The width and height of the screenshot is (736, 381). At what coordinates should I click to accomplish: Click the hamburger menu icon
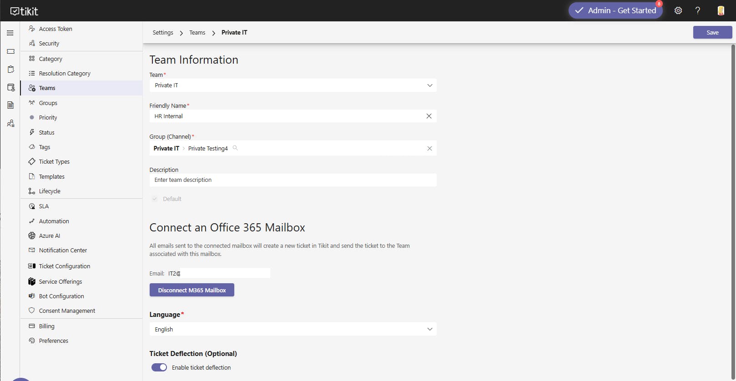[x=10, y=33]
